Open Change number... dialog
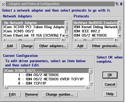The height and width of the screenshot is (103, 126). (60, 95)
